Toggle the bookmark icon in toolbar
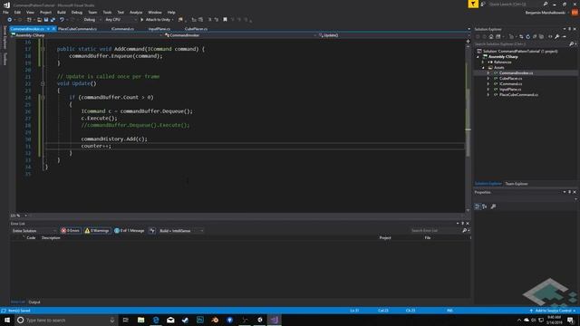The height and width of the screenshot is (326, 580). click(225, 20)
